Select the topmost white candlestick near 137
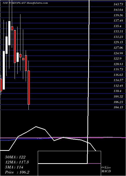Screen dimensions: 126x176 coord(9,33)
